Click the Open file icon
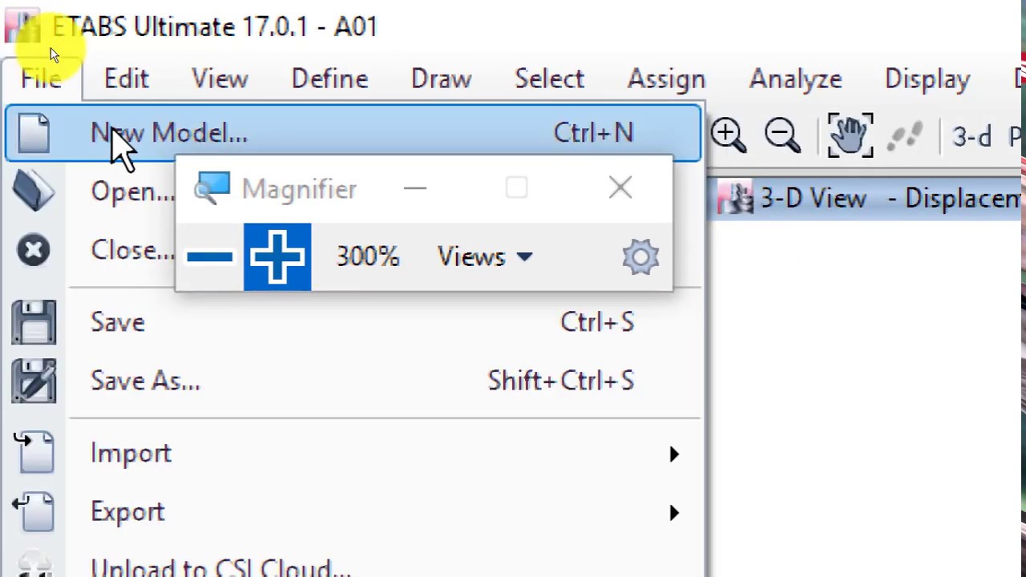The height and width of the screenshot is (577, 1026). (x=34, y=192)
